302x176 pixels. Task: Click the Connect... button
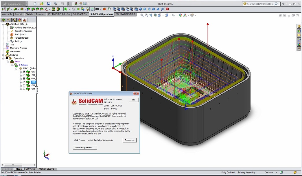[x=129, y=140]
